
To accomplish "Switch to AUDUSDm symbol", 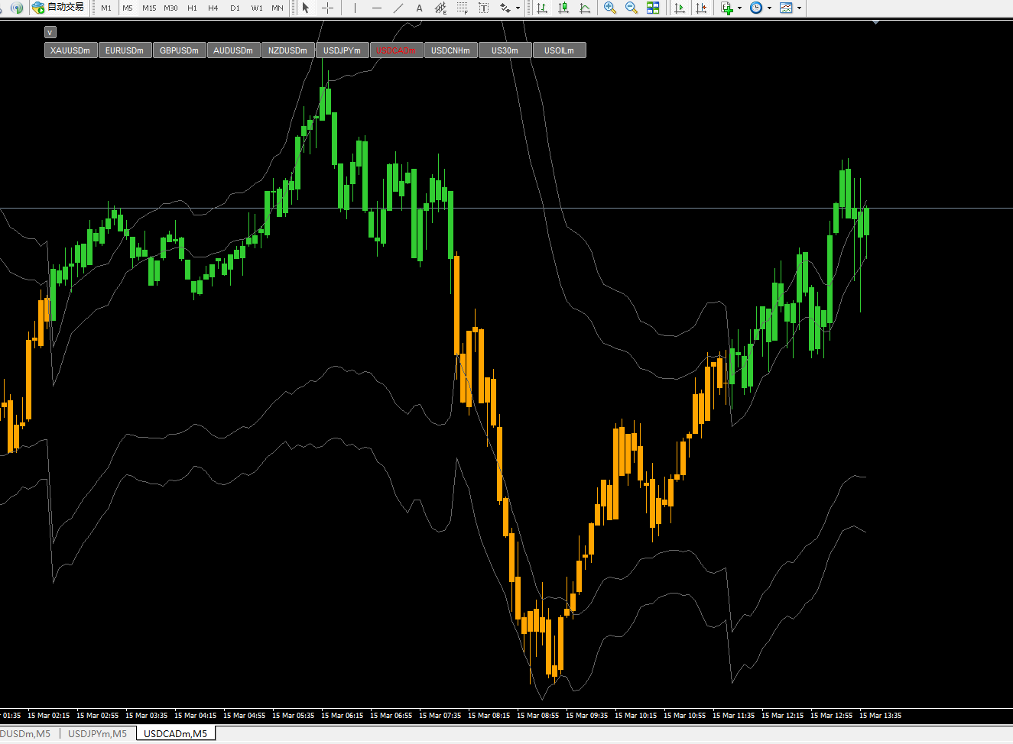I will [x=233, y=50].
